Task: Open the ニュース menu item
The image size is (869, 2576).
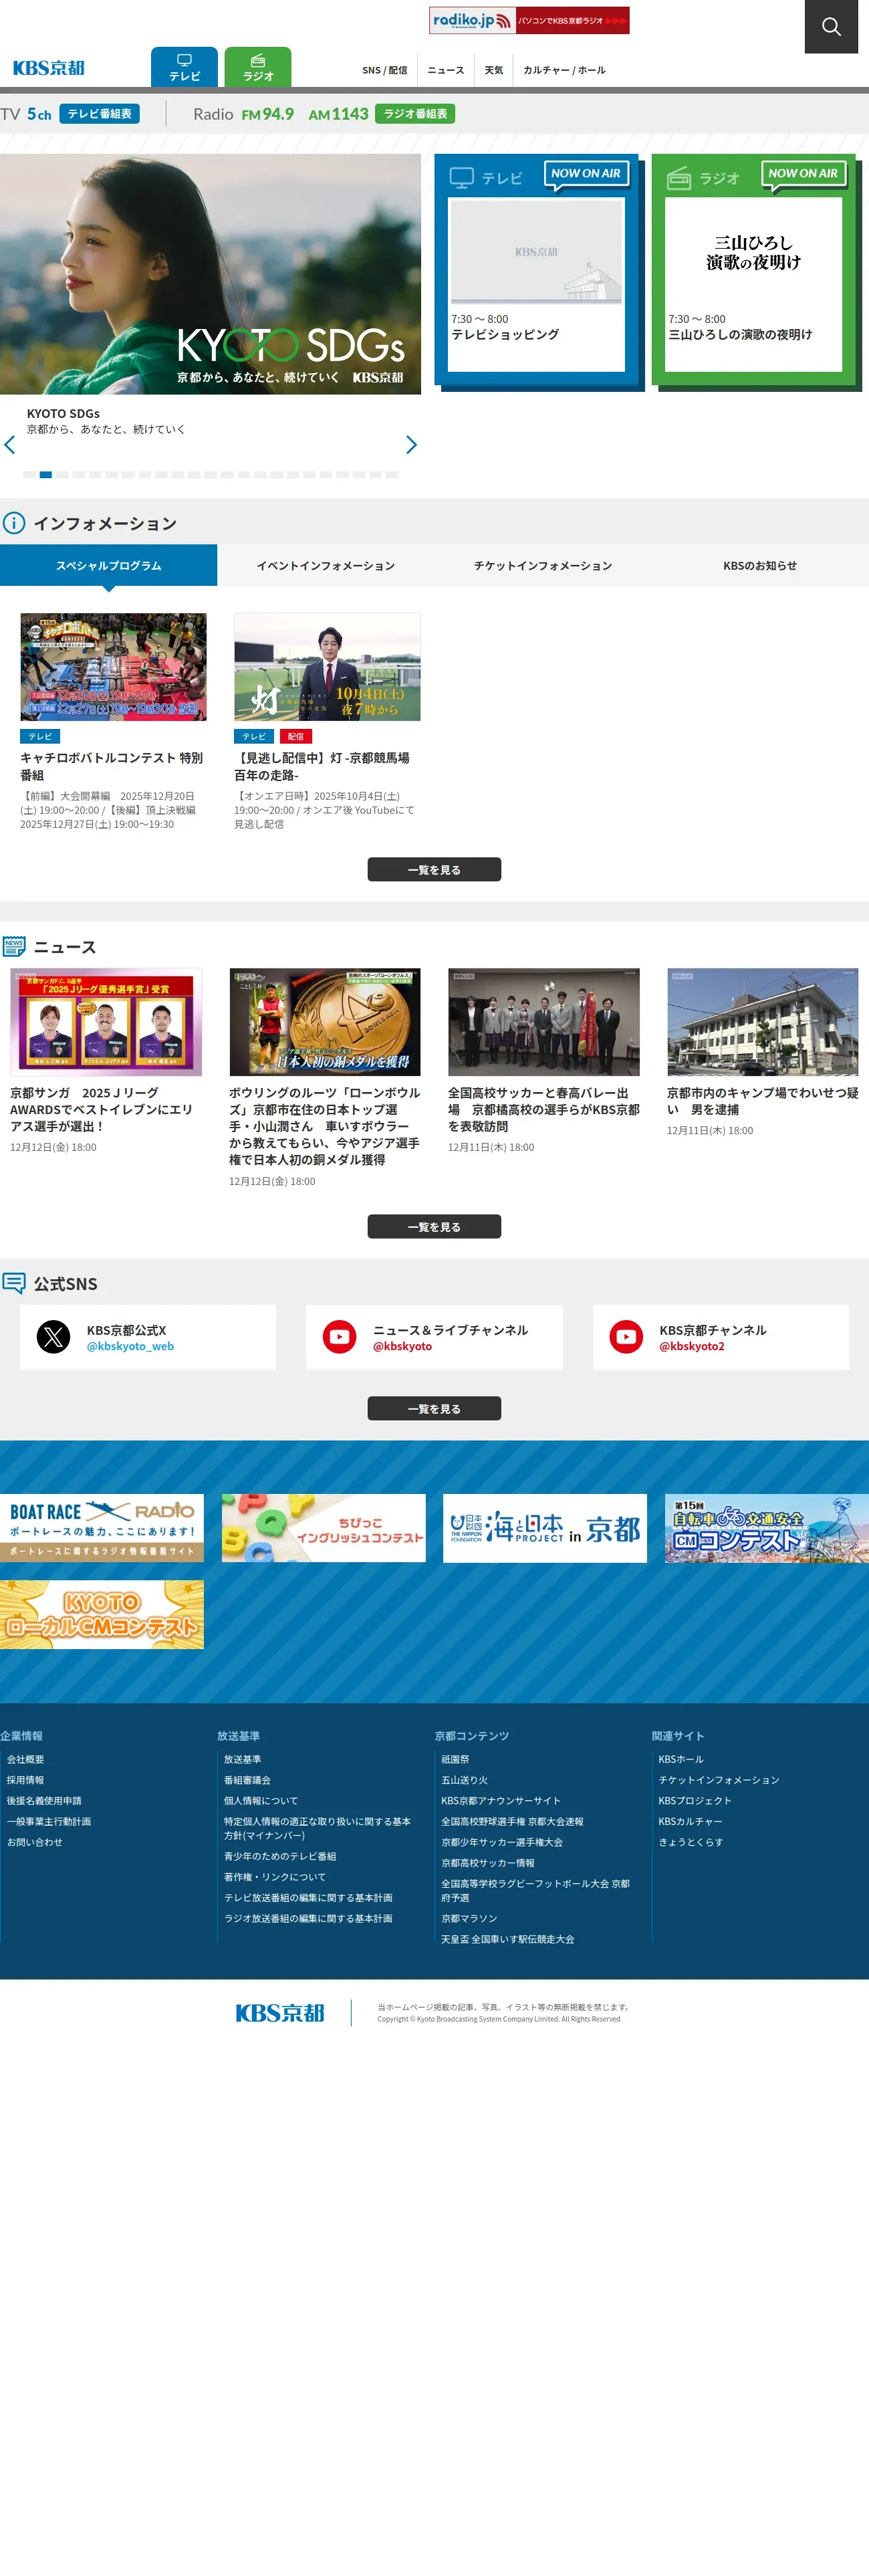Action: tap(446, 70)
